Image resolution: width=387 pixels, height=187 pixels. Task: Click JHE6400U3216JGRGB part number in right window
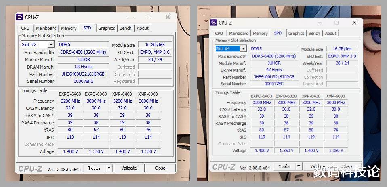pos(274,77)
